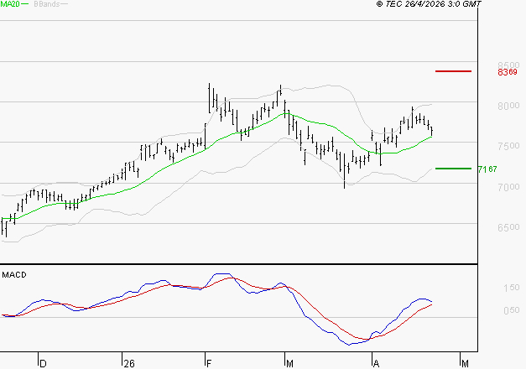
Task: Click the F month marker on time axis
Action: (209, 364)
